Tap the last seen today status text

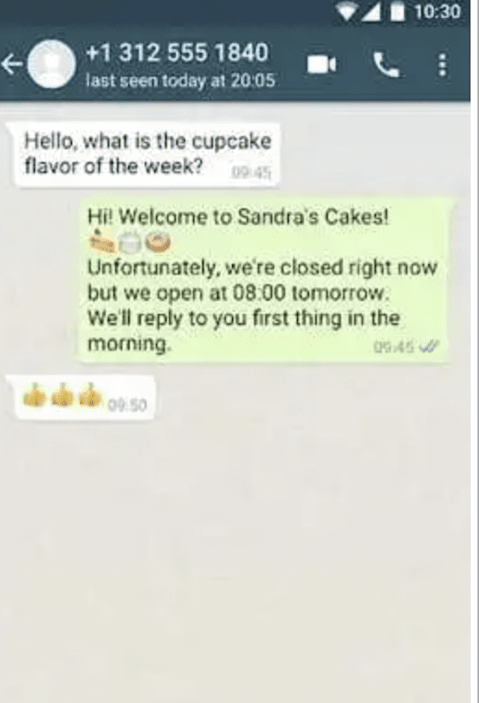click(180, 81)
